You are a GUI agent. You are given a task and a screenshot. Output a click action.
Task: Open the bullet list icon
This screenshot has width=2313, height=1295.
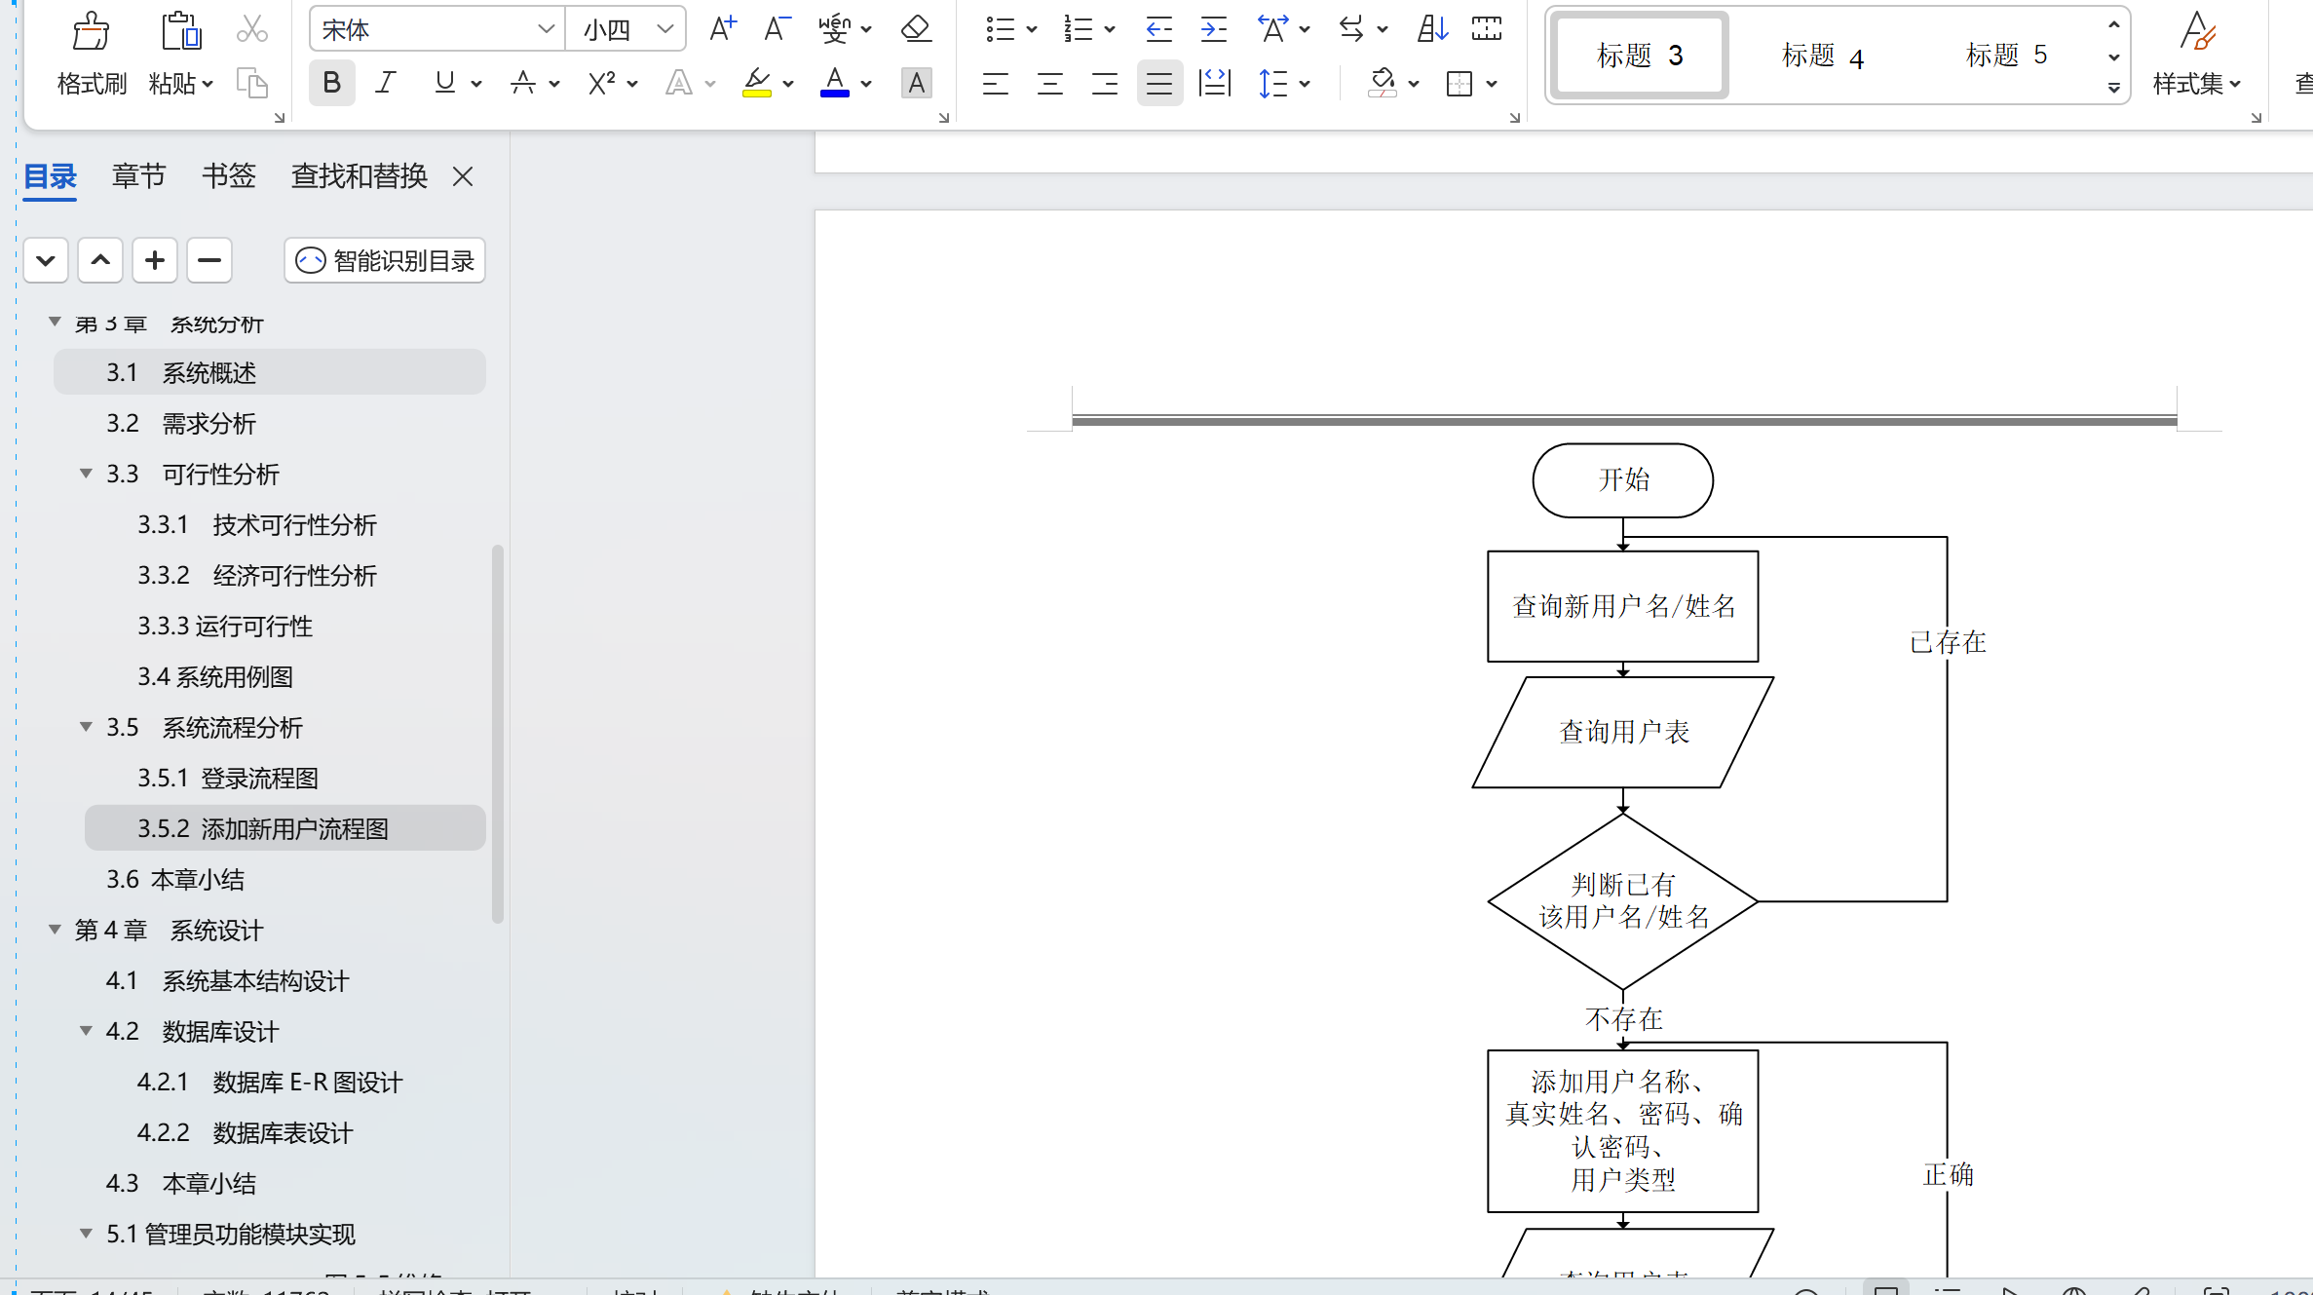[x=1003, y=29]
